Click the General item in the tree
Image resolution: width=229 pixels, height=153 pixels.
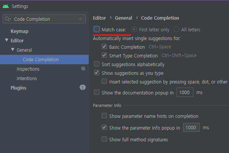(24, 50)
